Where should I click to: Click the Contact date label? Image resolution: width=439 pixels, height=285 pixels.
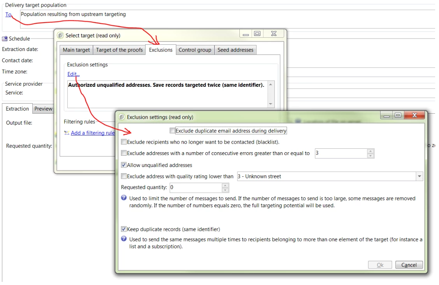click(x=18, y=60)
